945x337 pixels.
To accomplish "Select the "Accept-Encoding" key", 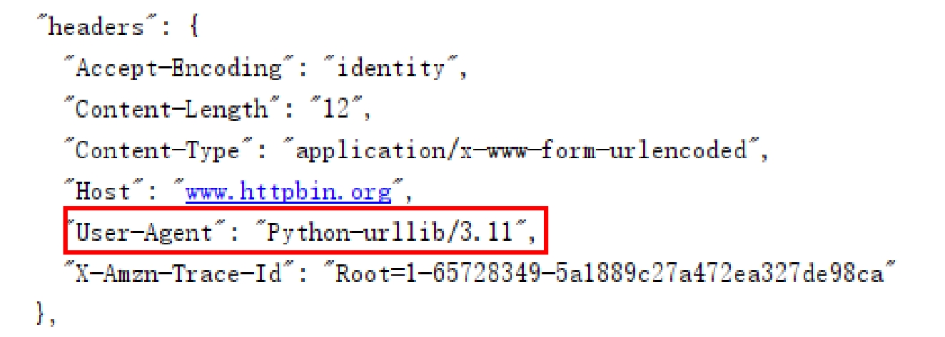I will [179, 68].
